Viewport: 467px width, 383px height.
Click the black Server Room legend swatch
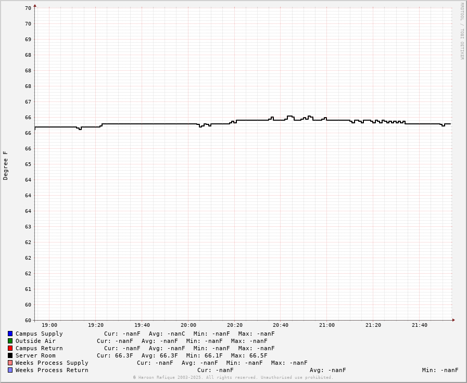(10, 355)
